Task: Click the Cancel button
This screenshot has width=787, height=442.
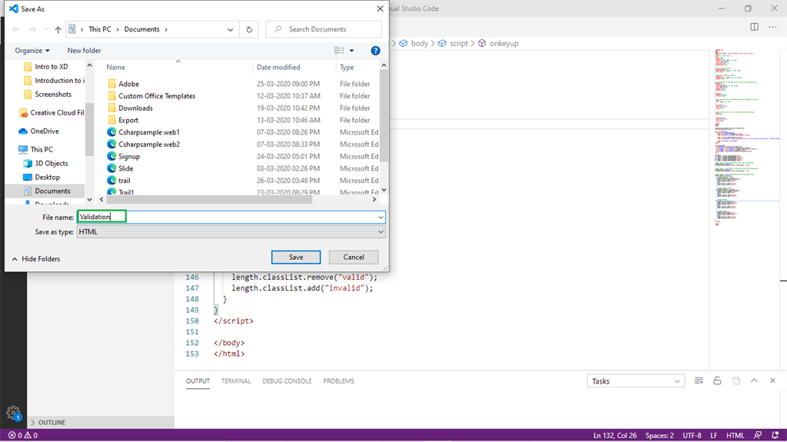Action: [354, 258]
